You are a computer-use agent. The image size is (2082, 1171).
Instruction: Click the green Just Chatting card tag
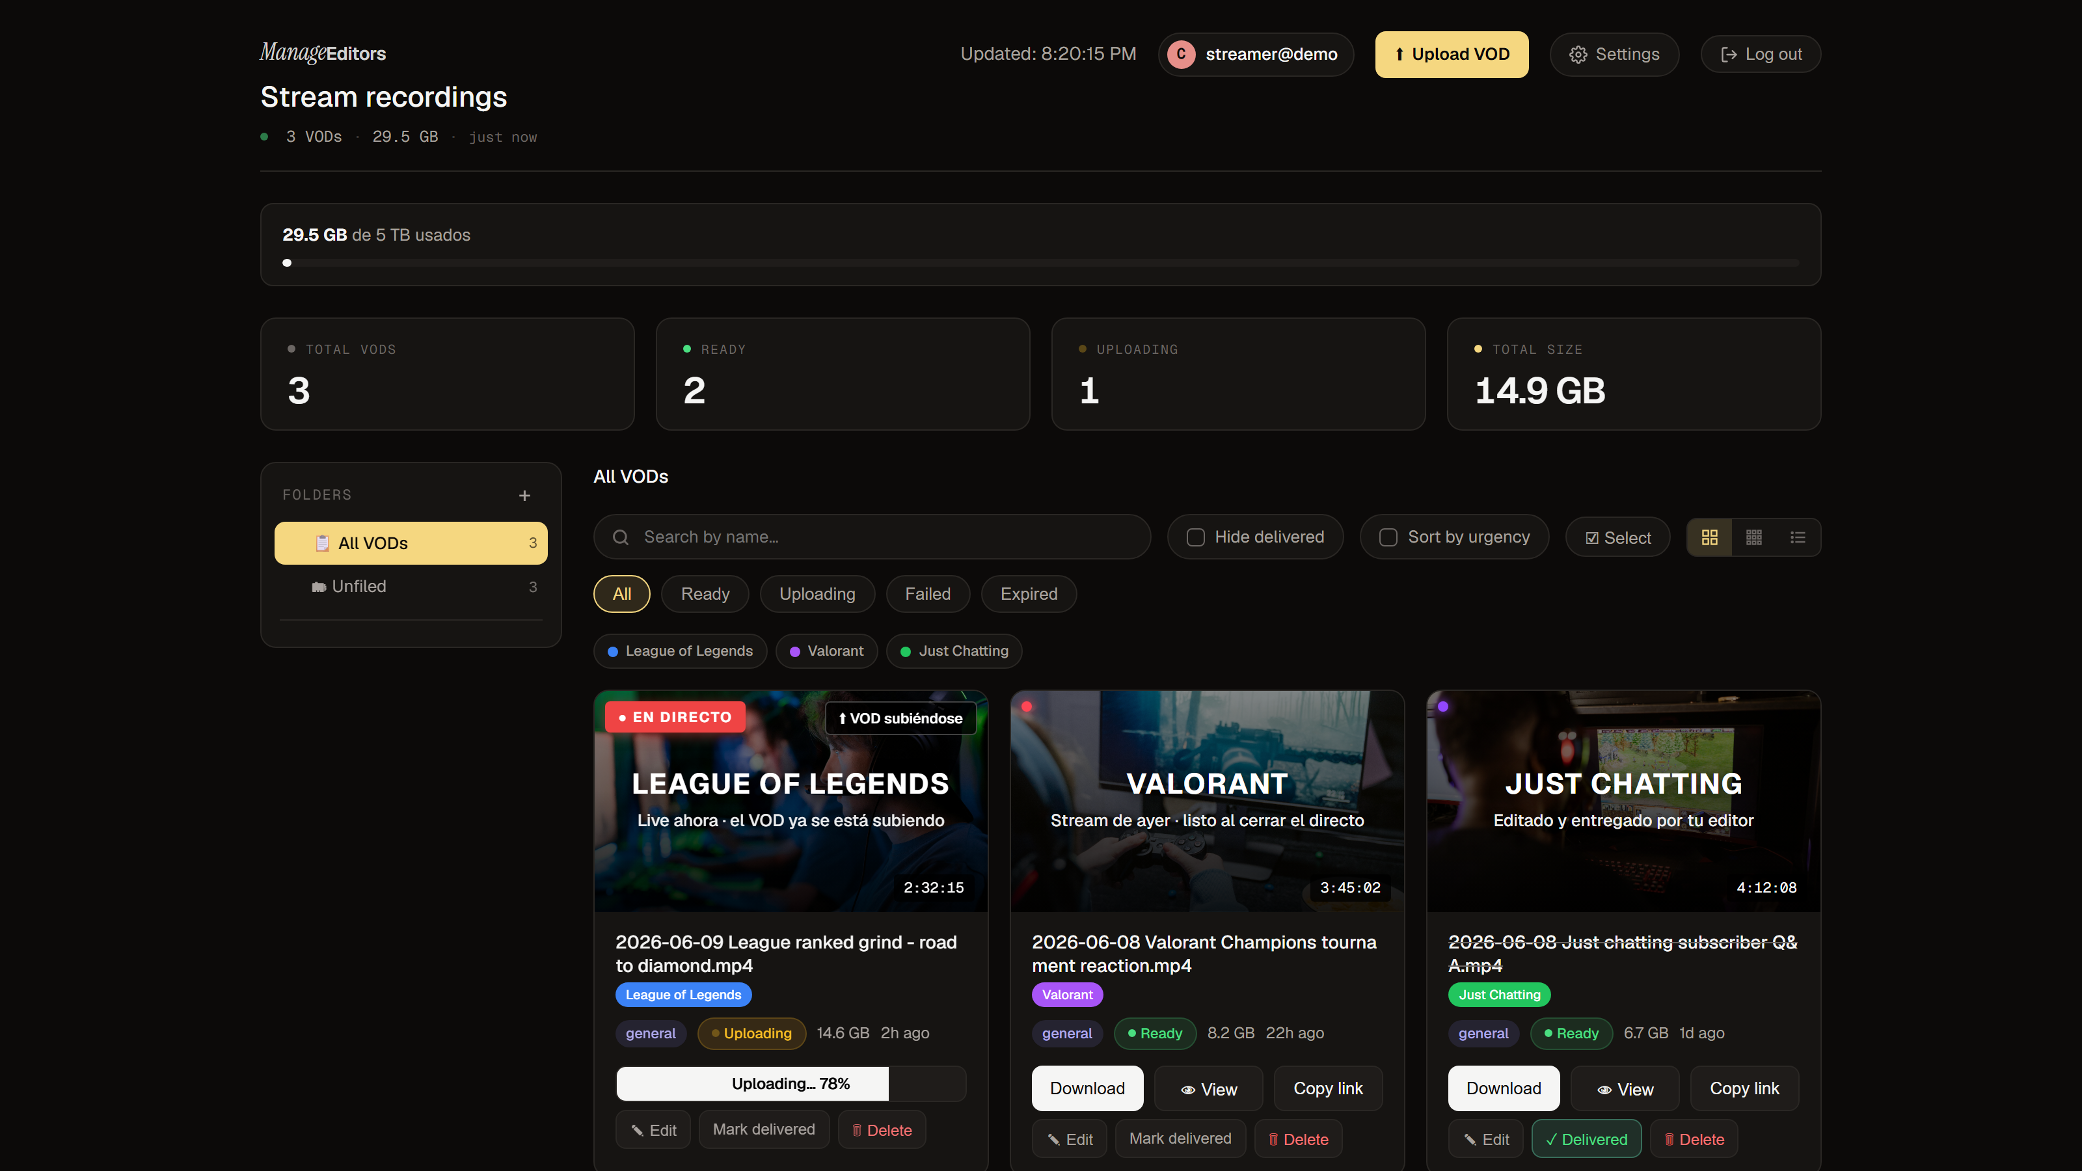tap(1499, 995)
